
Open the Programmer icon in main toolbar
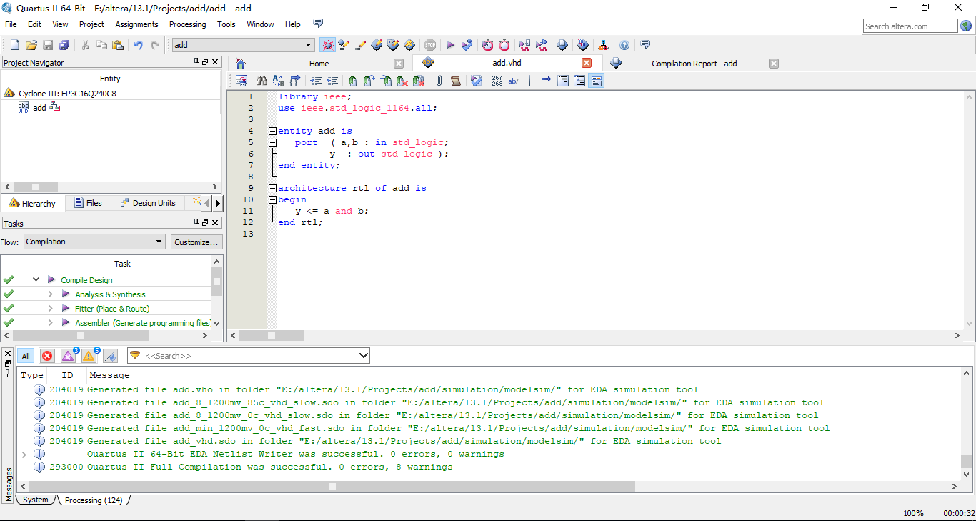(x=582, y=45)
